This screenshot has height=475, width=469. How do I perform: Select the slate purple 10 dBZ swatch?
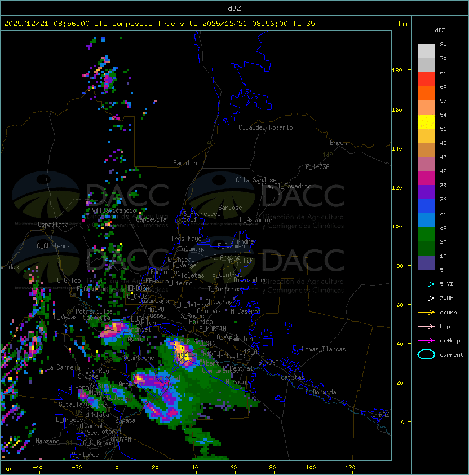click(426, 263)
